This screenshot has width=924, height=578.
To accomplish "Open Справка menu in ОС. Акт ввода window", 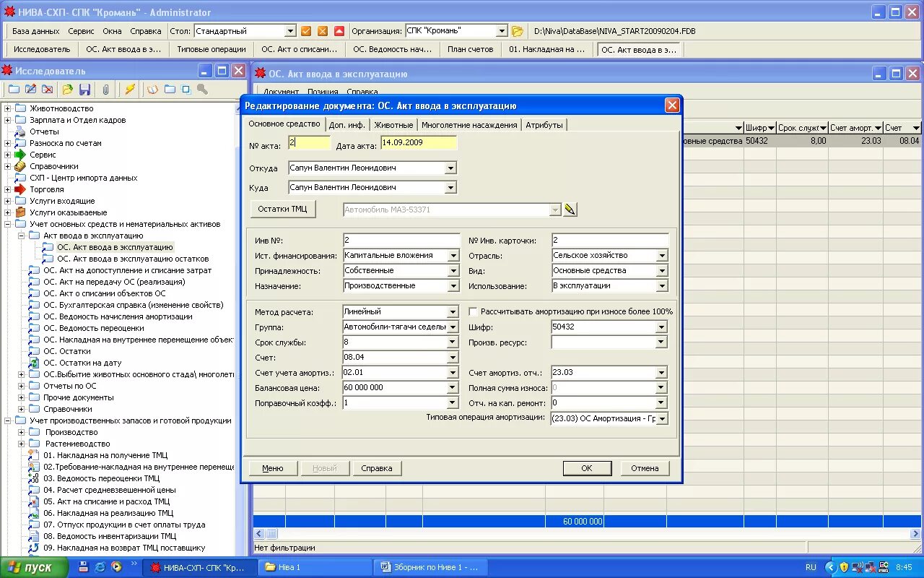I will coord(362,92).
